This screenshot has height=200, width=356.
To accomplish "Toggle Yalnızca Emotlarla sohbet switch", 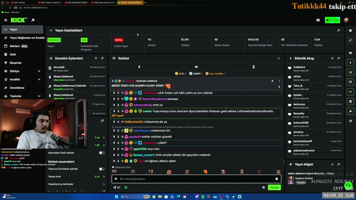I will pyautogui.click(x=102, y=169).
